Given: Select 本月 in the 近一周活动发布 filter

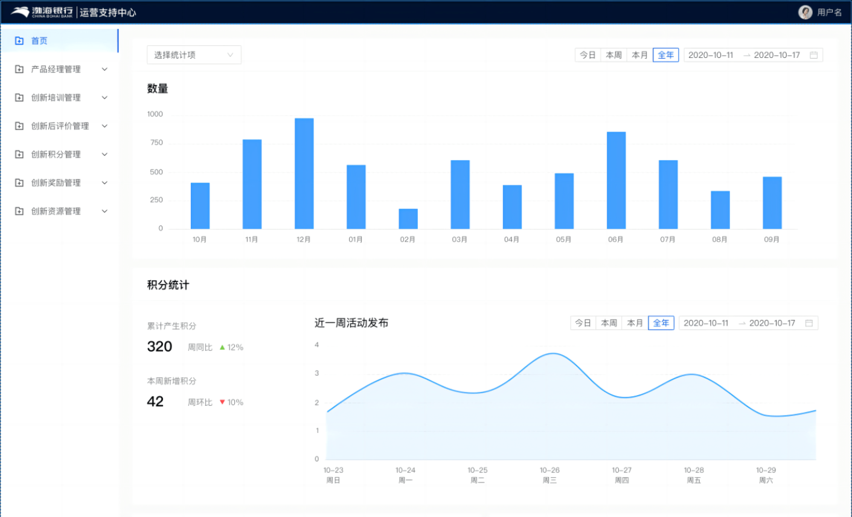Looking at the screenshot, I should (x=635, y=323).
